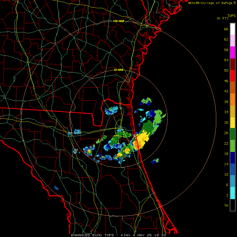
Task: Click the legend value 22
Action: pyautogui.click(x=226, y=144)
